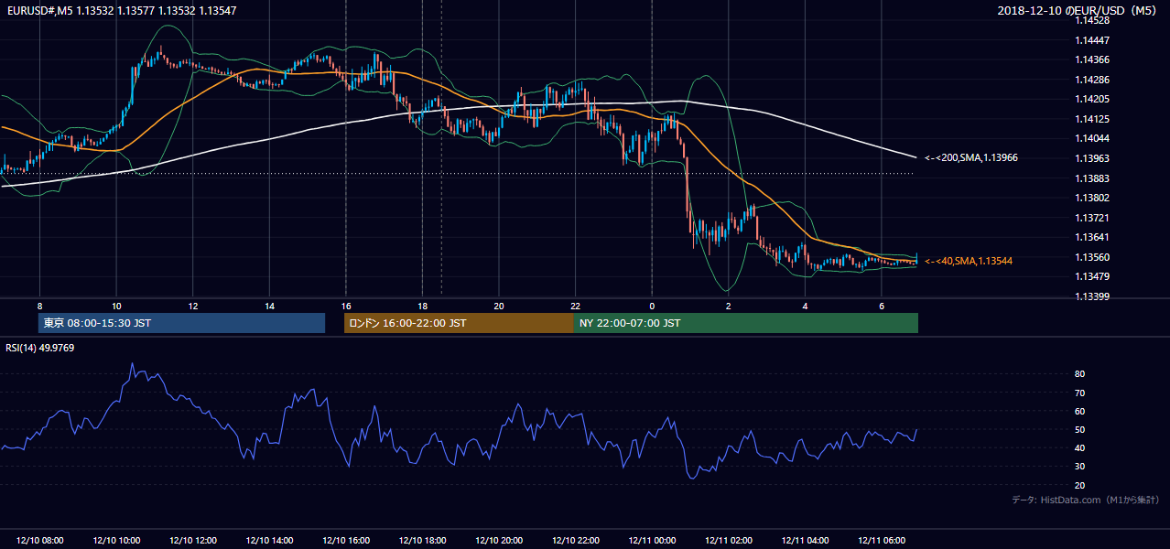Click the RSI scale value 50
Image resolution: width=1170 pixels, height=549 pixels.
(1080, 429)
